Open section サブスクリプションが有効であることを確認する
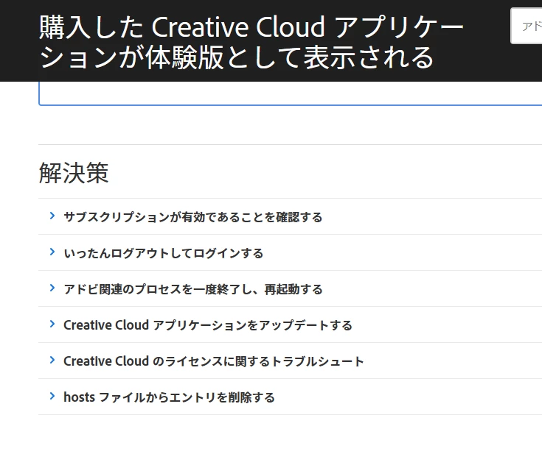Viewport: 542px width, 454px height. pyautogui.click(x=193, y=217)
